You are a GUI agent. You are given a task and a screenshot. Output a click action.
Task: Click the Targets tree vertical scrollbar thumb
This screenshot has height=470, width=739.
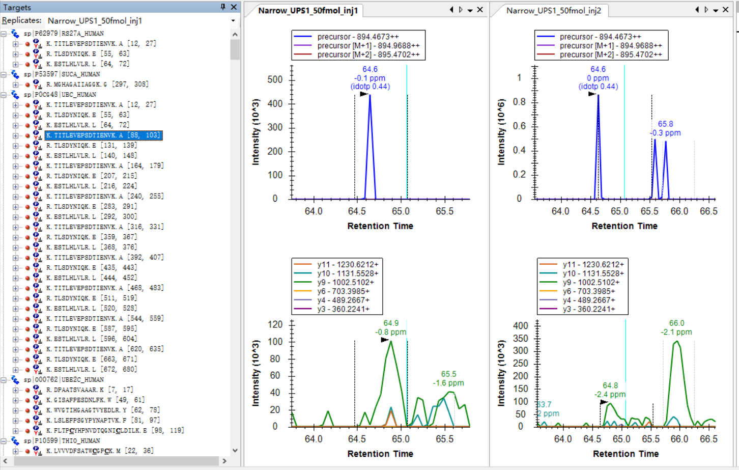coord(235,50)
